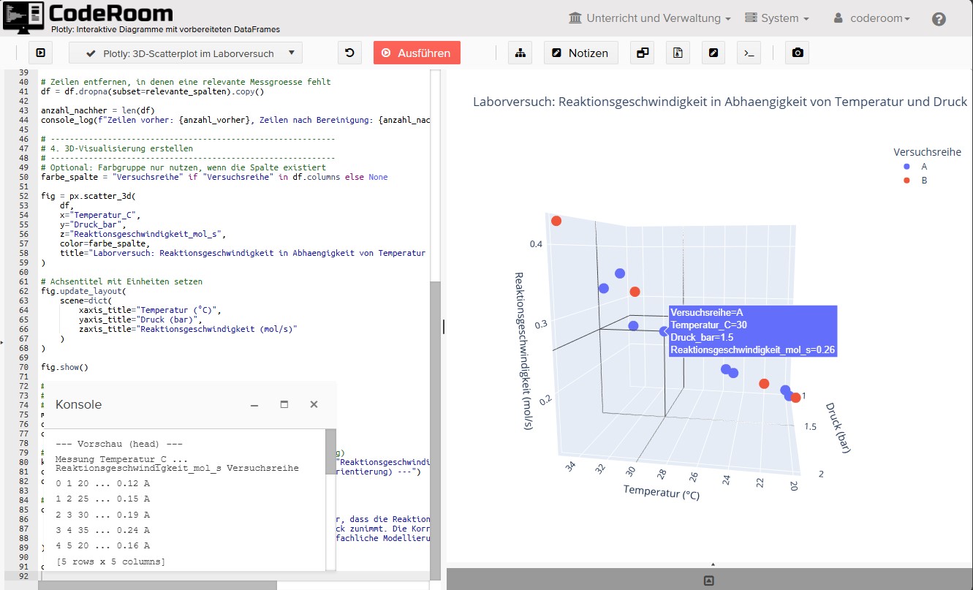Click the file document icon in toolbar
The width and height of the screenshot is (973, 590).
(x=678, y=53)
